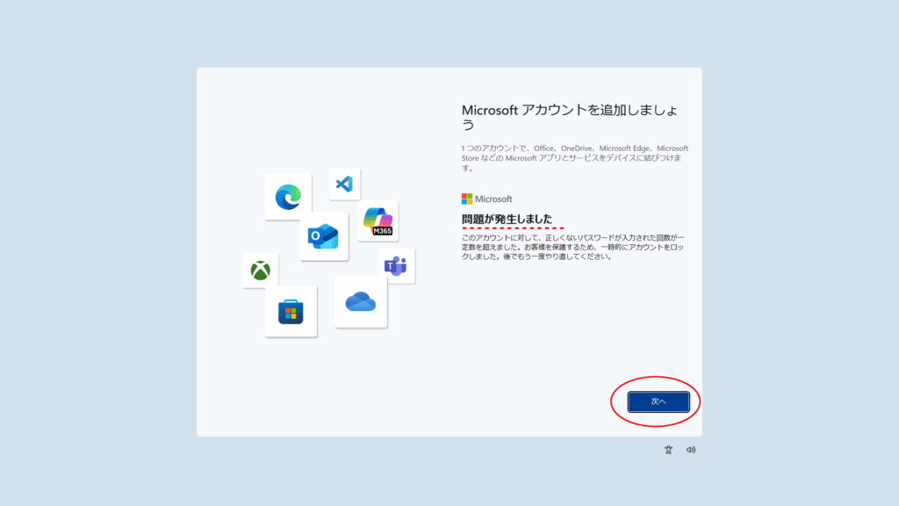Click the OneDrive cloud icon tile
The width and height of the screenshot is (899, 506).
[361, 302]
